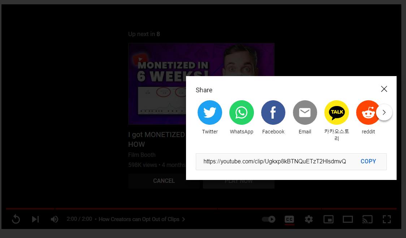Click the Film Booth channel name
Image resolution: width=406 pixels, height=238 pixels.
pos(142,155)
